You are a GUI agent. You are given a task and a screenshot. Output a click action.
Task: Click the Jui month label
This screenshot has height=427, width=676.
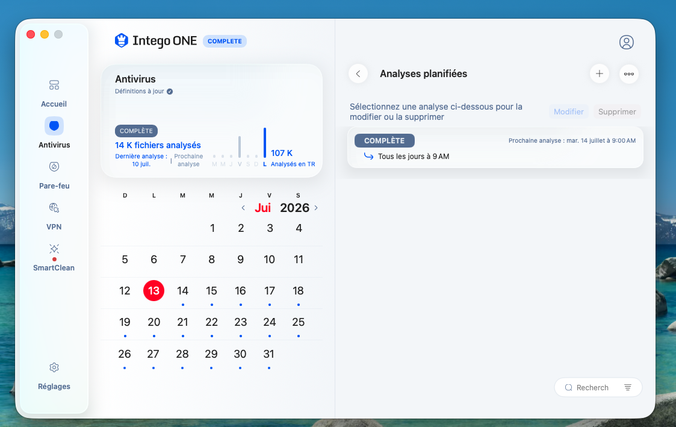(x=262, y=208)
